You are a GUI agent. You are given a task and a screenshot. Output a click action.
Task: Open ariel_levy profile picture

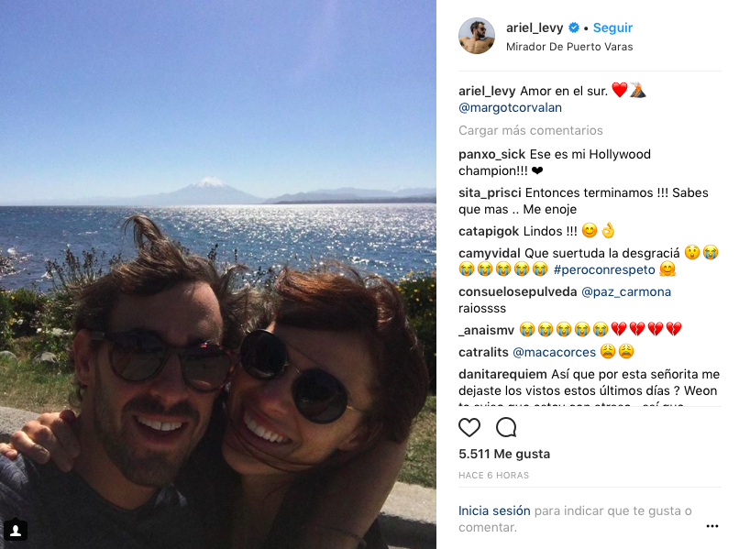[x=477, y=36]
